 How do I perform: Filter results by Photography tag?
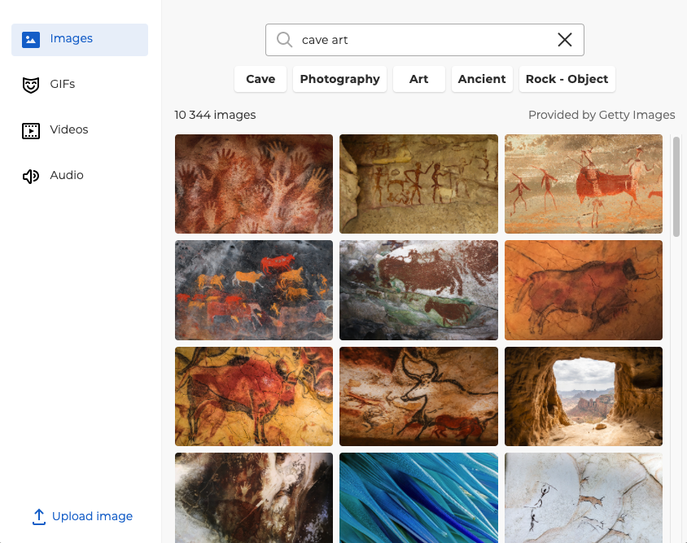click(x=339, y=79)
